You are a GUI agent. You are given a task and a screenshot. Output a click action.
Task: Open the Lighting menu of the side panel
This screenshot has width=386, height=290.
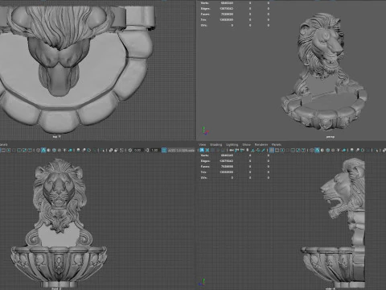click(x=232, y=144)
